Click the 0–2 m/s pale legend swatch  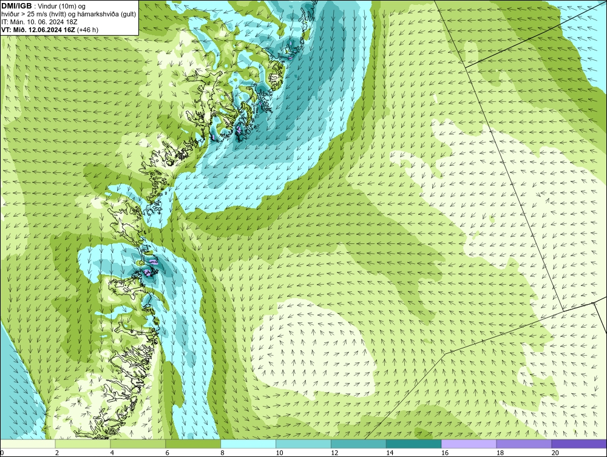tap(28, 444)
